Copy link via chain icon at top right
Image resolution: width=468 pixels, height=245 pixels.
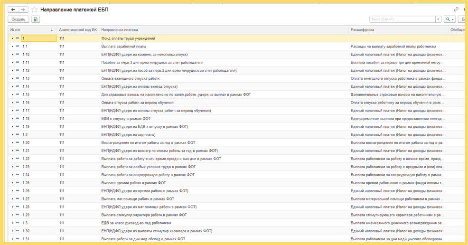(456, 9)
